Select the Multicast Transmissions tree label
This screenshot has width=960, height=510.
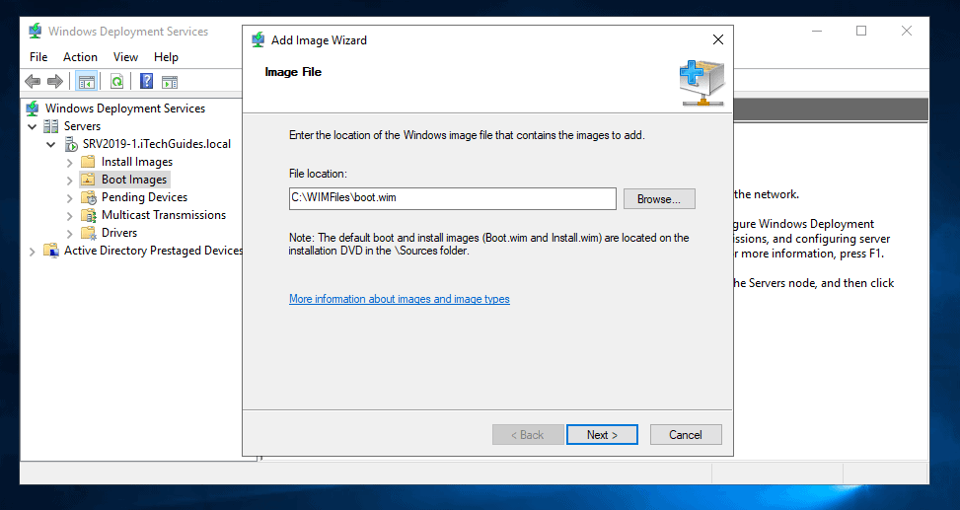tap(164, 215)
